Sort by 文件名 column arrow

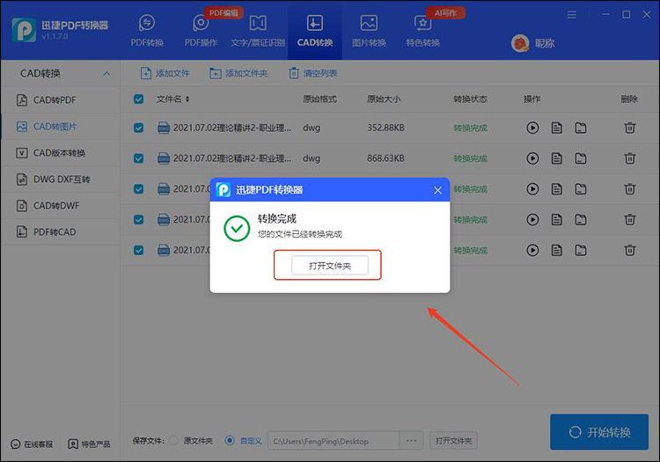187,99
